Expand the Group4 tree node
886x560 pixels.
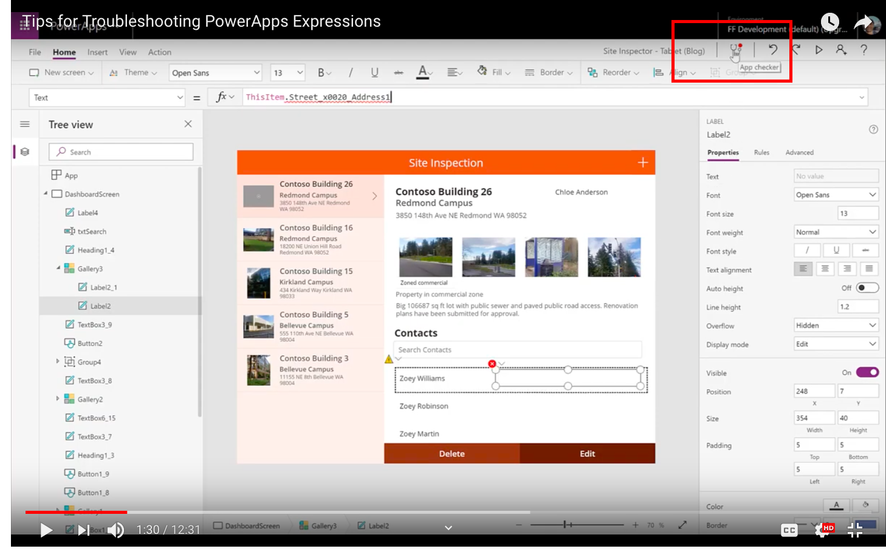click(x=58, y=361)
